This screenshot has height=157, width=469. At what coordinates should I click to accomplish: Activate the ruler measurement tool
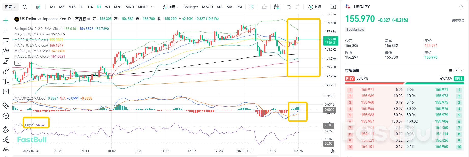point(6,106)
